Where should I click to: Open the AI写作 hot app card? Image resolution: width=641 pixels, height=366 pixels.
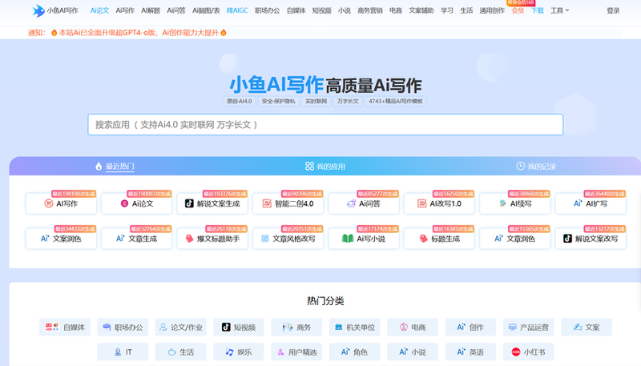coord(61,203)
